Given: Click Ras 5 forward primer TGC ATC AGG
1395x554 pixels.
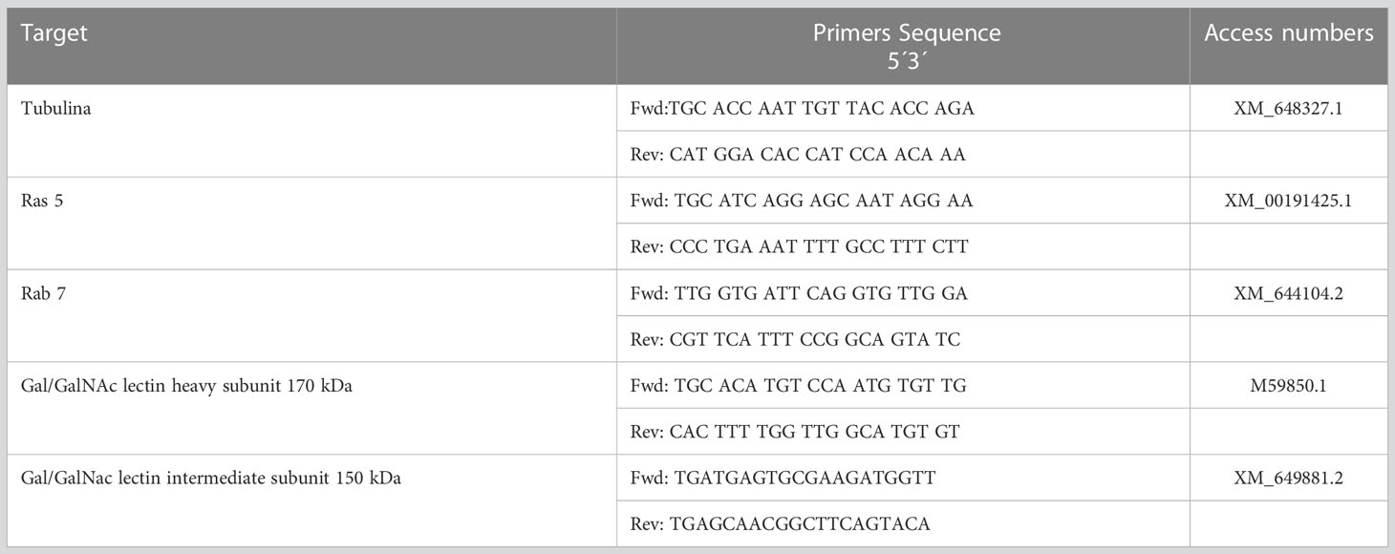Looking at the screenshot, I should point(797,201).
